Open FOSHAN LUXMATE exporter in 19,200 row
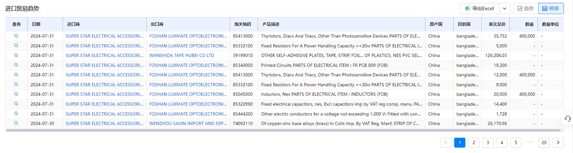 189,65
